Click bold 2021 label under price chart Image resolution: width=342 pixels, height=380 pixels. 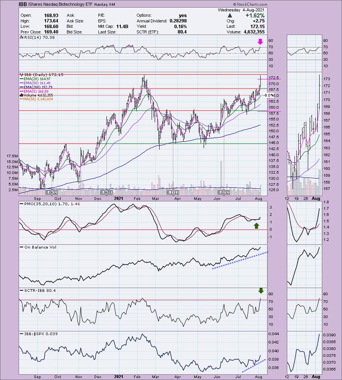click(x=119, y=198)
